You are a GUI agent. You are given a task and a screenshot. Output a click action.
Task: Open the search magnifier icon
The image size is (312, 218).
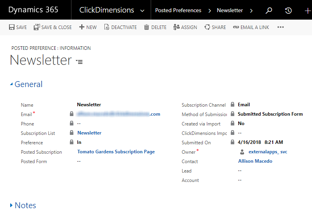coord(269,10)
